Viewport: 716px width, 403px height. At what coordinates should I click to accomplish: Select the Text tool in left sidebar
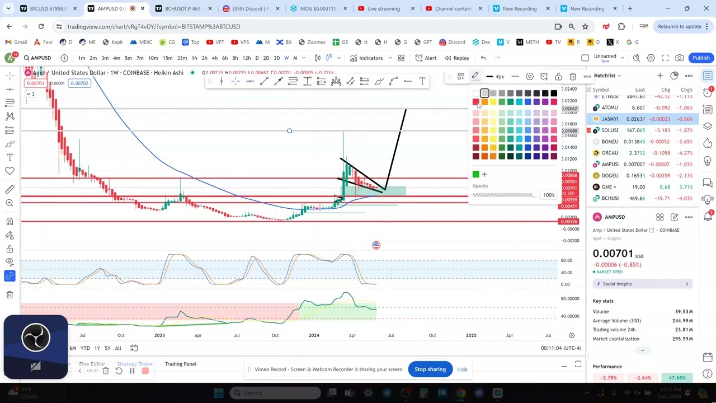(10, 157)
